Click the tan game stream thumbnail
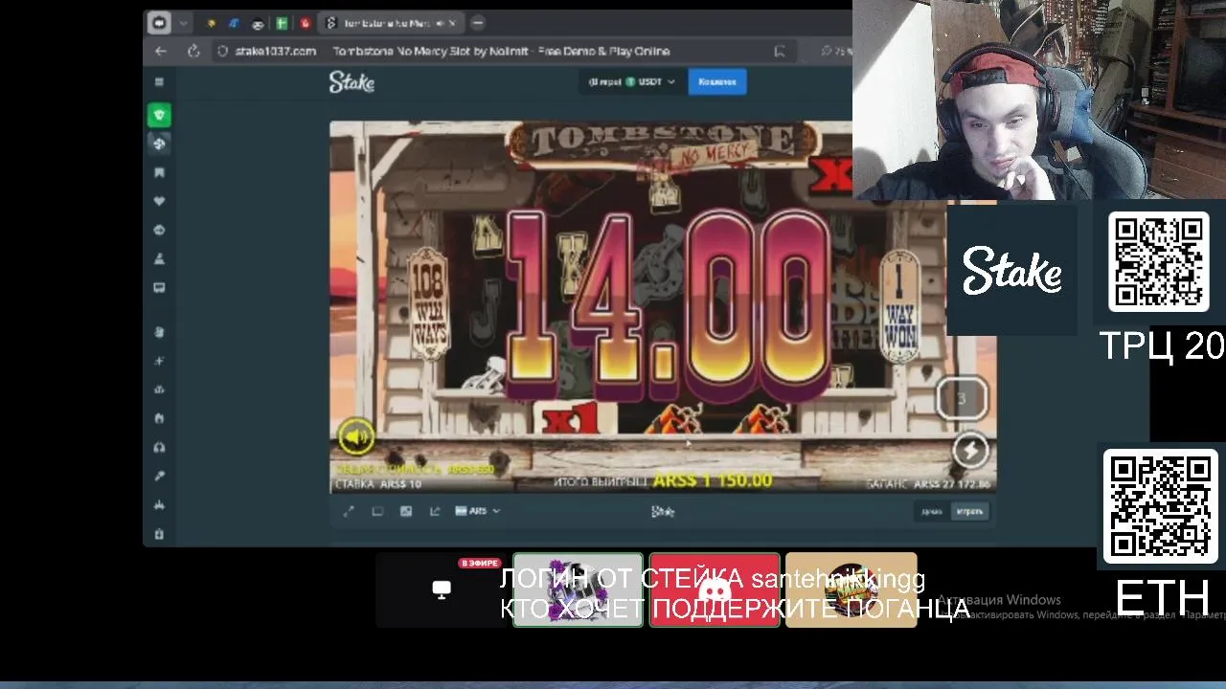 pos(851,589)
